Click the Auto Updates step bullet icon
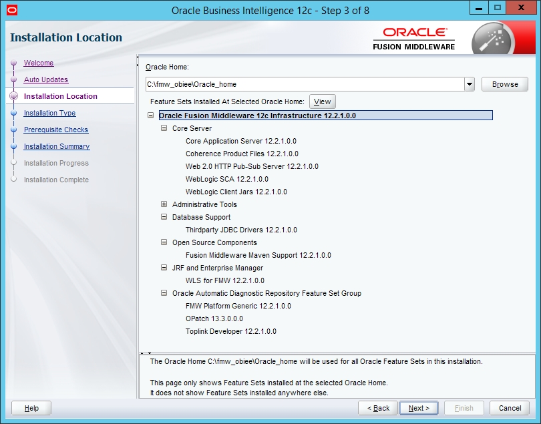 point(14,79)
